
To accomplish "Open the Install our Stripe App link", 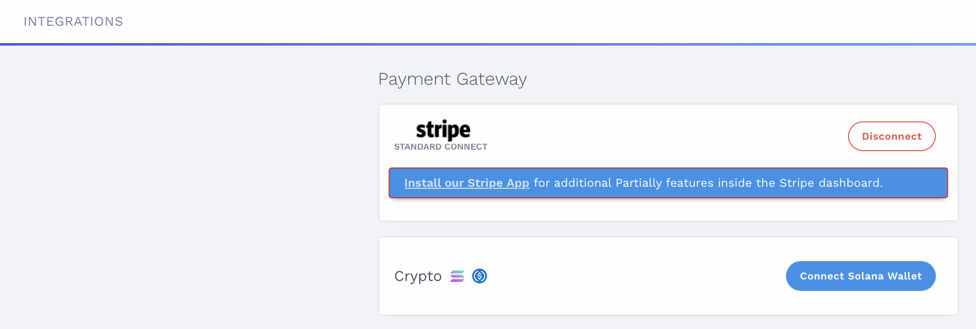I will (467, 183).
